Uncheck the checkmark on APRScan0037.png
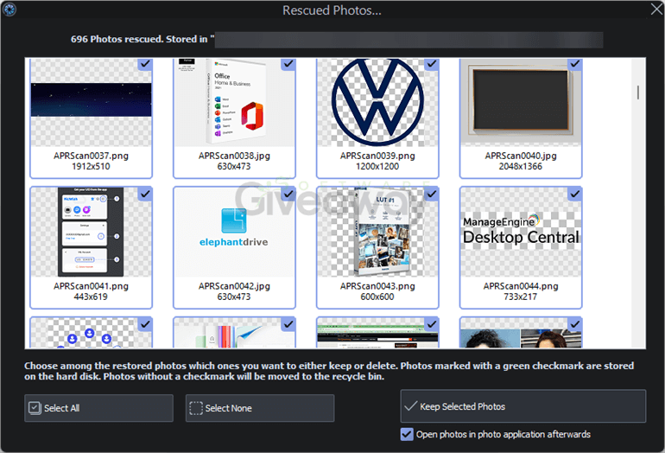665x453 pixels. (145, 64)
